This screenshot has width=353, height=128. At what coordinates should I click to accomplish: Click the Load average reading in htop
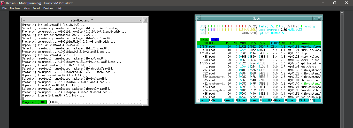[280, 30]
